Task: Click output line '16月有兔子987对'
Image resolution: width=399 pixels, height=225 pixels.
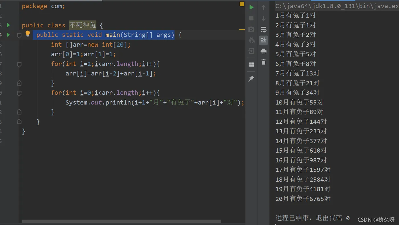Action: point(301,160)
